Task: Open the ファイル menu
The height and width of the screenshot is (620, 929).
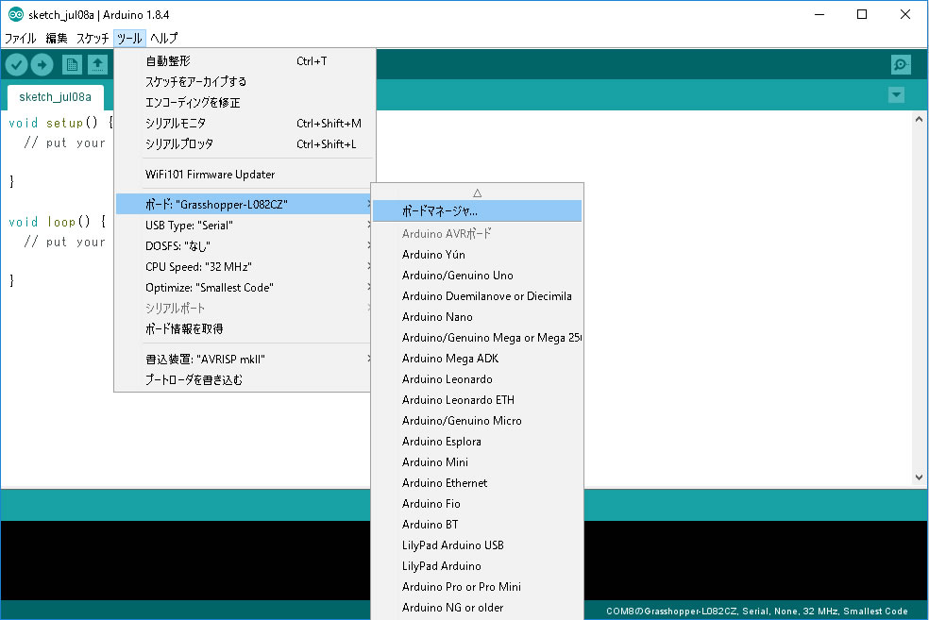Action: pyautogui.click(x=21, y=38)
